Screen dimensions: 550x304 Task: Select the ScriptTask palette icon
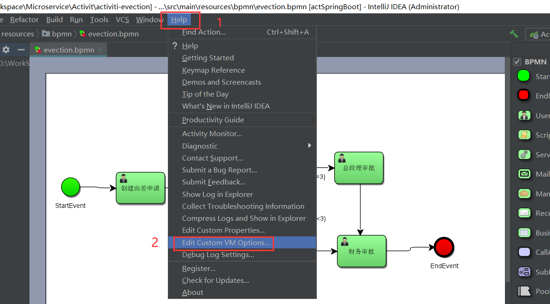pos(524,135)
